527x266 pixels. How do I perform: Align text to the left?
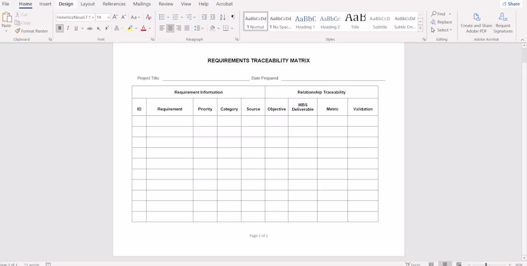tap(162, 28)
